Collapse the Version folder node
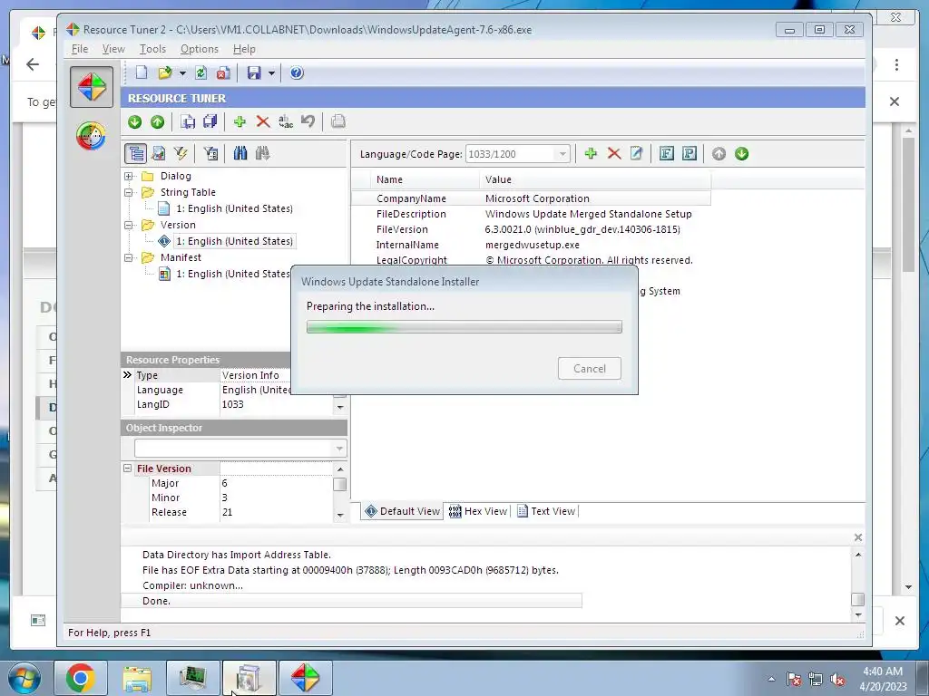The width and height of the screenshot is (929, 696). click(x=129, y=225)
